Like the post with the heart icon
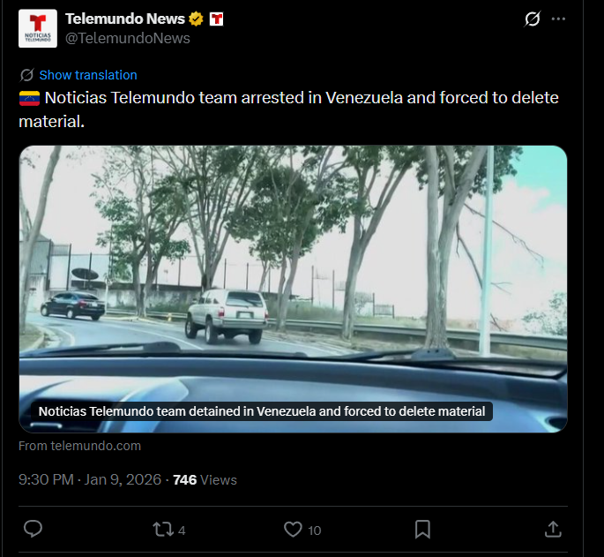The image size is (604, 557). pos(293,530)
